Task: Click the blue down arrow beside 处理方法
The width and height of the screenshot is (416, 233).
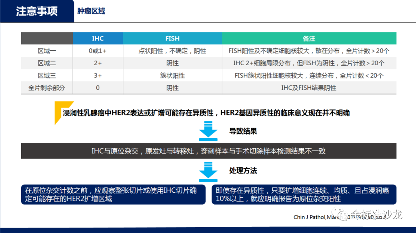Action: click(208, 172)
